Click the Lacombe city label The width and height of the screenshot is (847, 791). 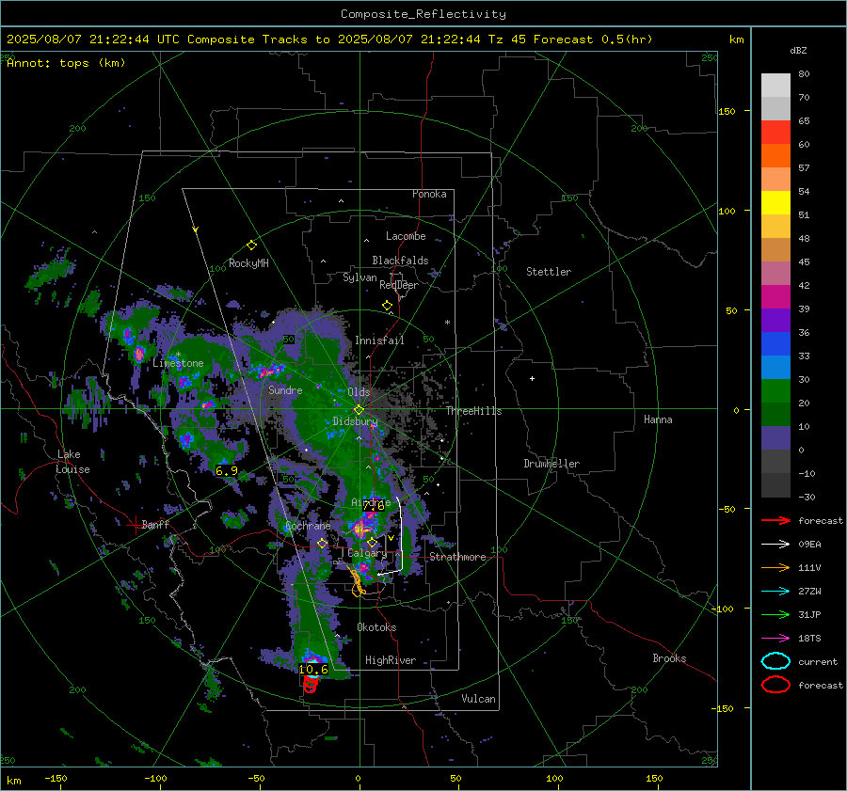point(406,236)
